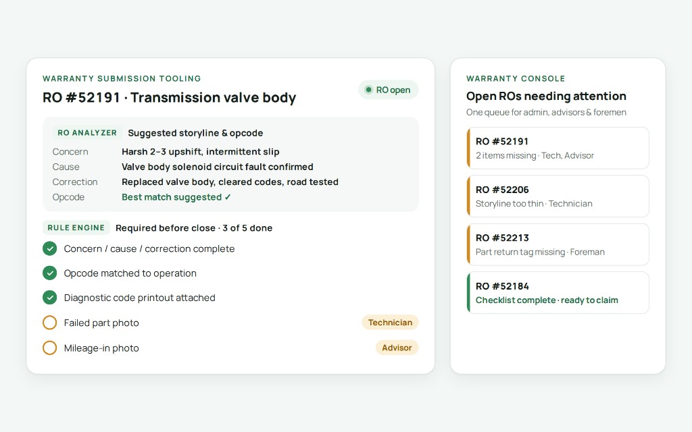Click 'Storyline too thin · Technician' text
The height and width of the screenshot is (432, 692).
click(534, 204)
